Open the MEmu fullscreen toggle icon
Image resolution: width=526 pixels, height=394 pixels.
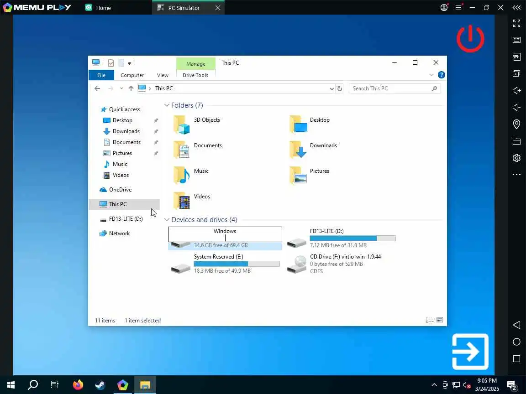[x=516, y=23]
